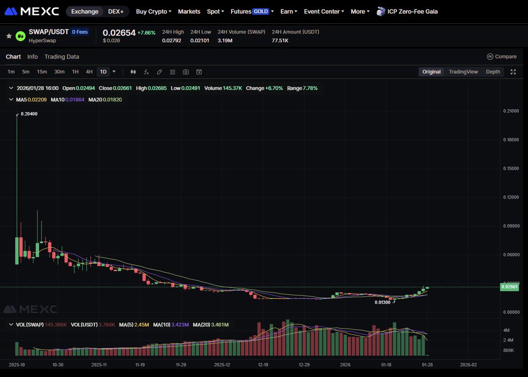The image size is (528, 377).
Task: Switch to the Trading Data tab
Action: [62, 57]
